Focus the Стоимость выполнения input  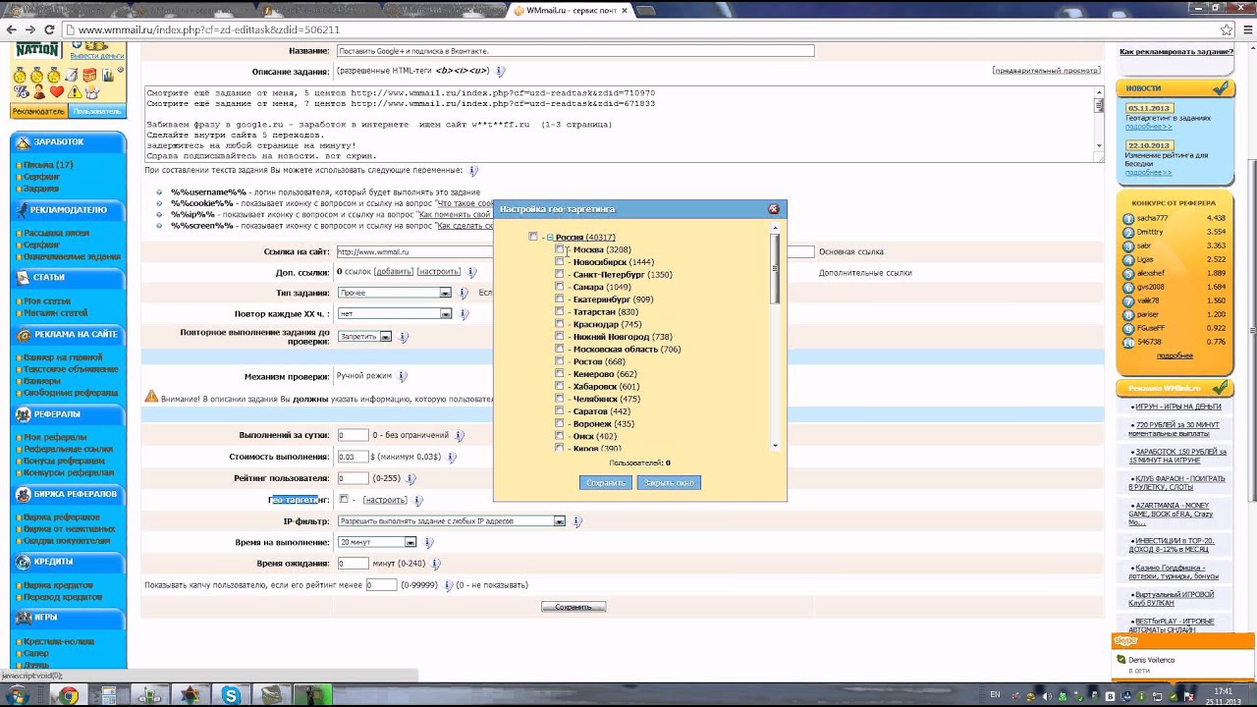(353, 457)
